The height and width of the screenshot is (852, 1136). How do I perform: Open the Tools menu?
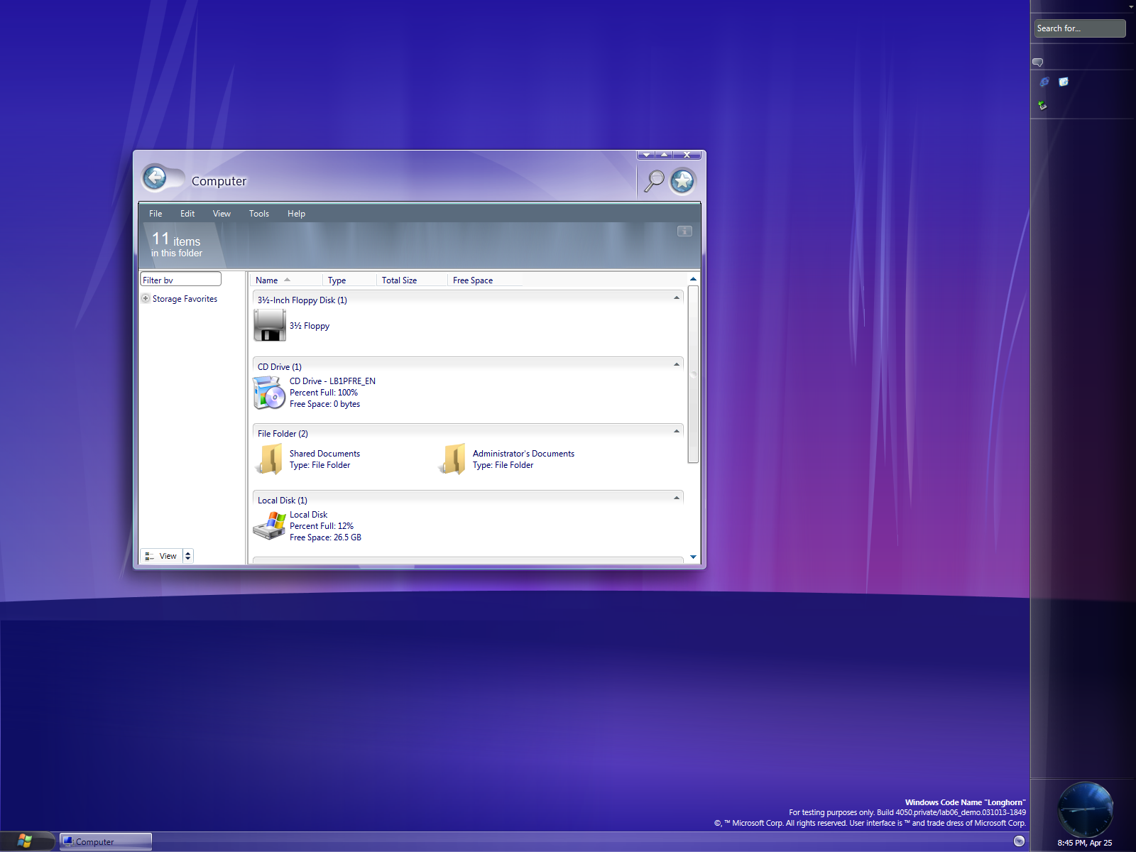(259, 214)
